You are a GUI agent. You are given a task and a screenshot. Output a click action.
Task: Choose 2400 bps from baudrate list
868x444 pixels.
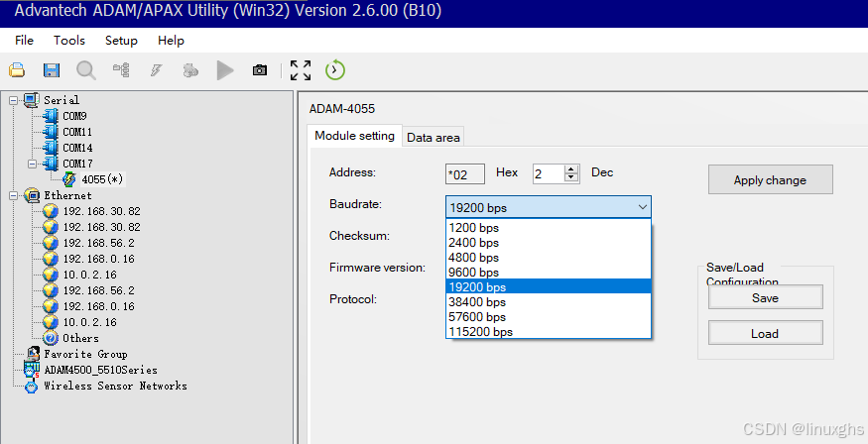click(548, 243)
